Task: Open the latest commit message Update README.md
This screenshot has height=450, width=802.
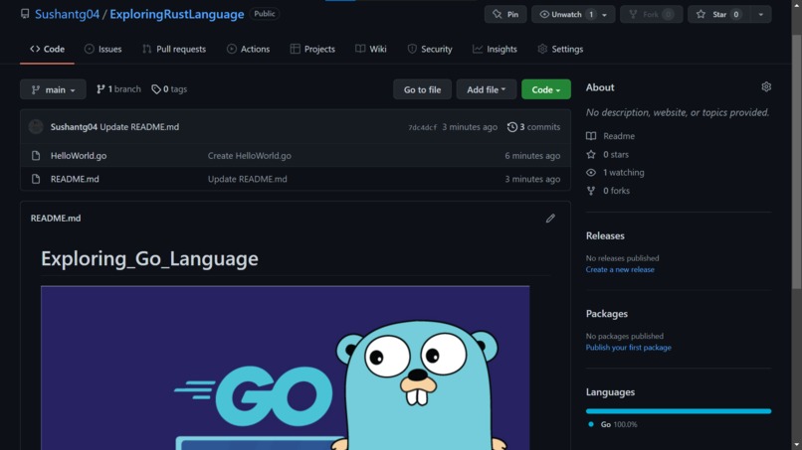Action: pyautogui.click(x=139, y=127)
